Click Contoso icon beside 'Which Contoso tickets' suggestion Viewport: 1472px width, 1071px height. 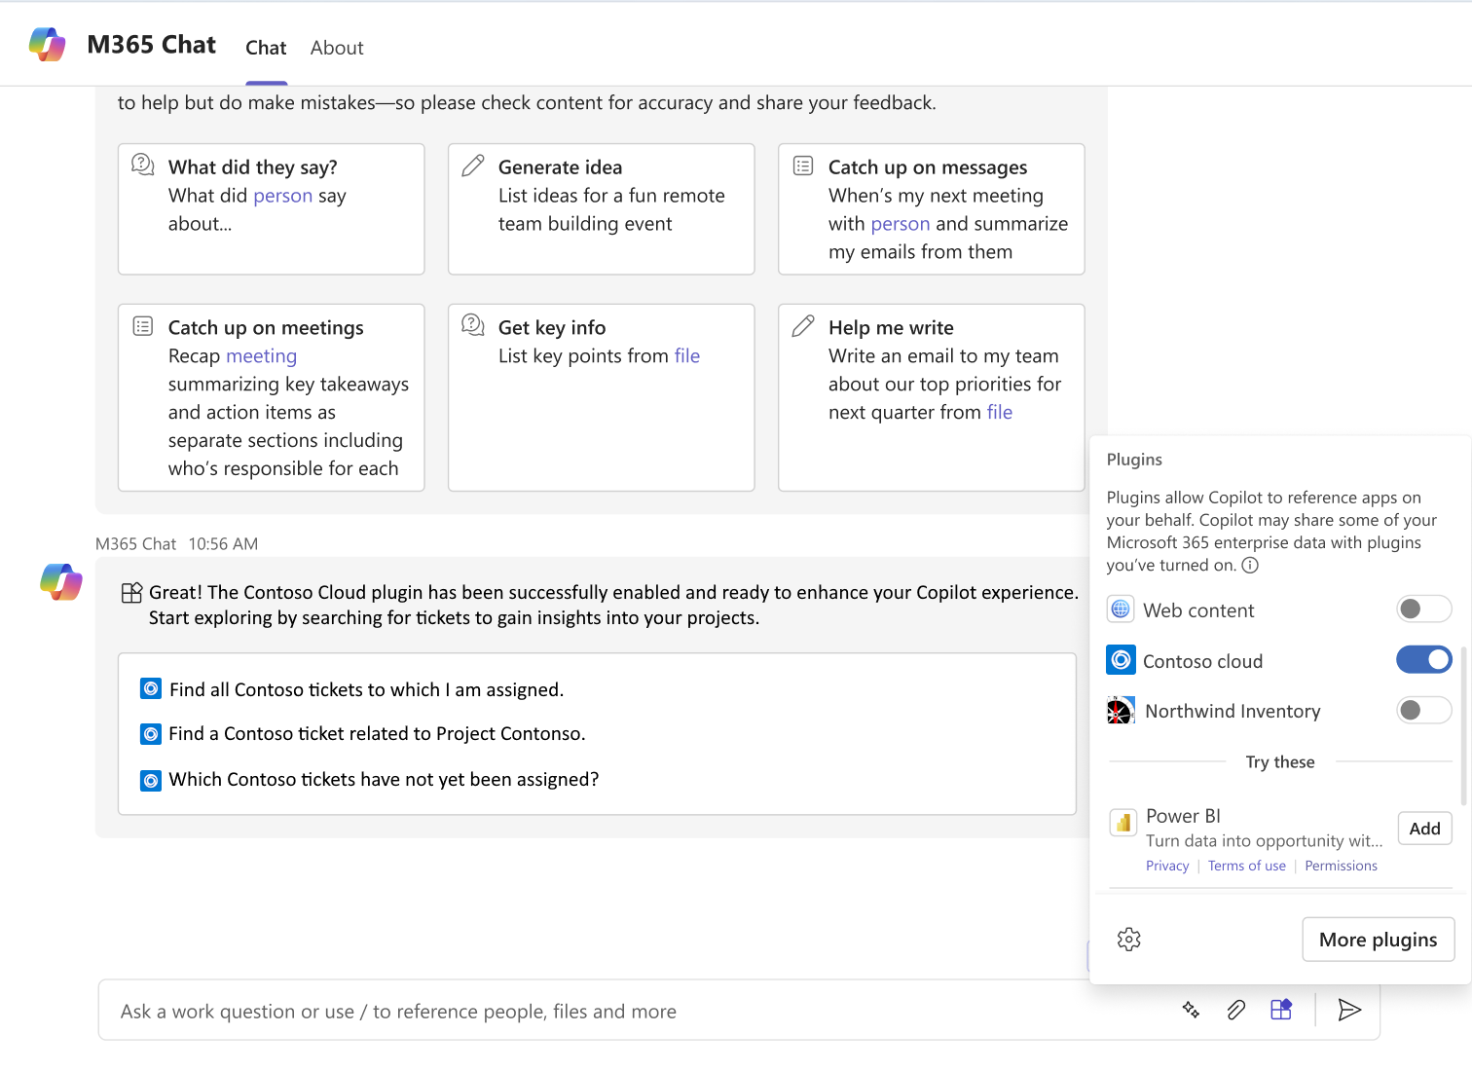pos(151,780)
